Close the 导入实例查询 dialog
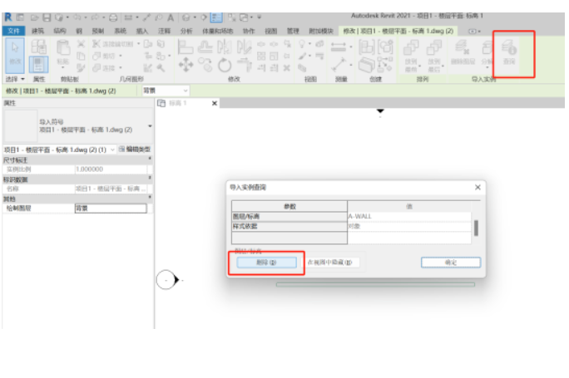This screenshot has width=569, height=378. (477, 187)
